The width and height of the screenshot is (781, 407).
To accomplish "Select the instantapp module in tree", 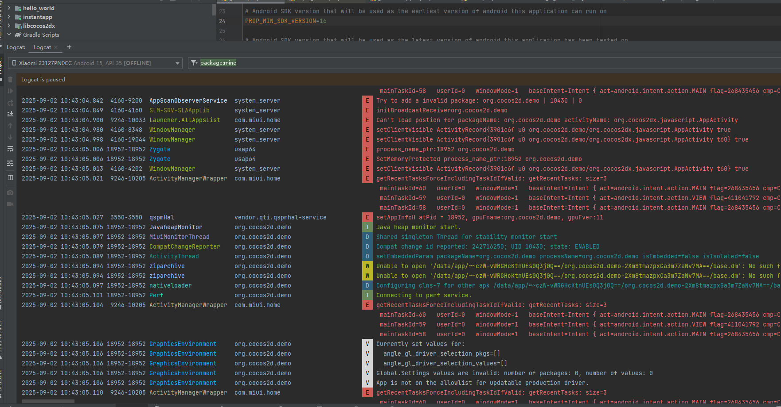I will (x=37, y=17).
